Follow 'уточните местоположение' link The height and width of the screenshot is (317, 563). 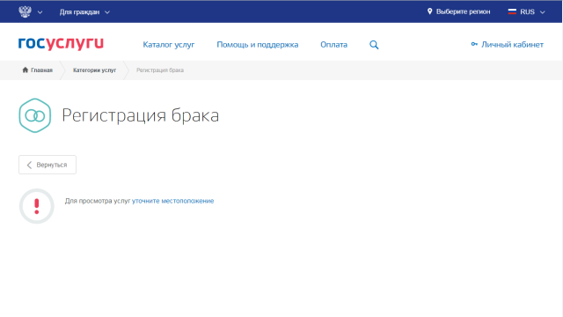[172, 201]
